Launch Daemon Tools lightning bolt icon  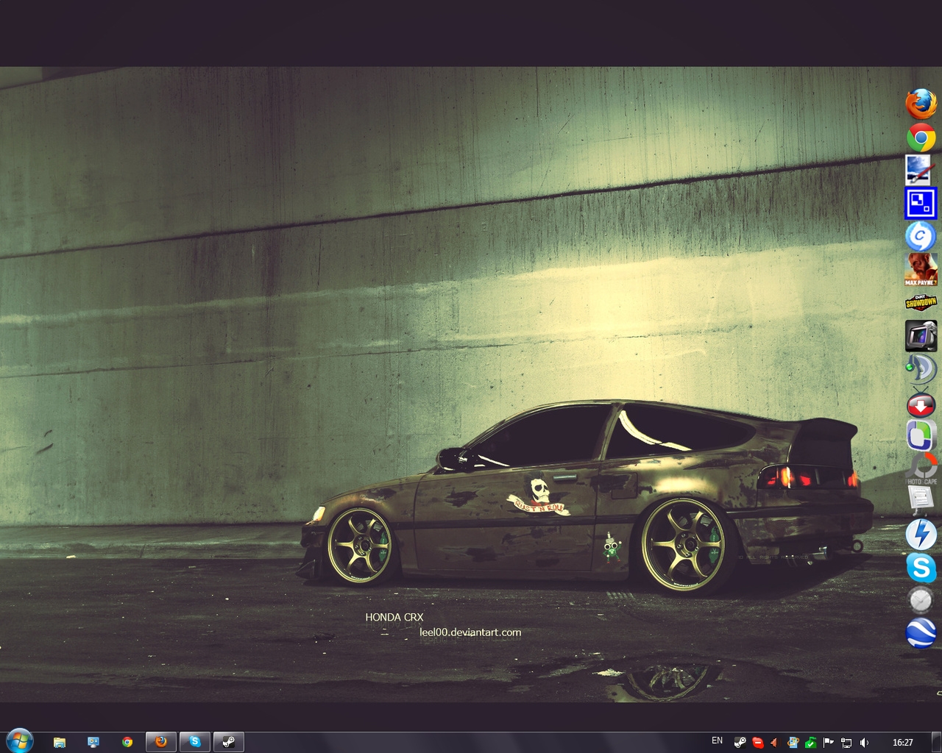[921, 535]
